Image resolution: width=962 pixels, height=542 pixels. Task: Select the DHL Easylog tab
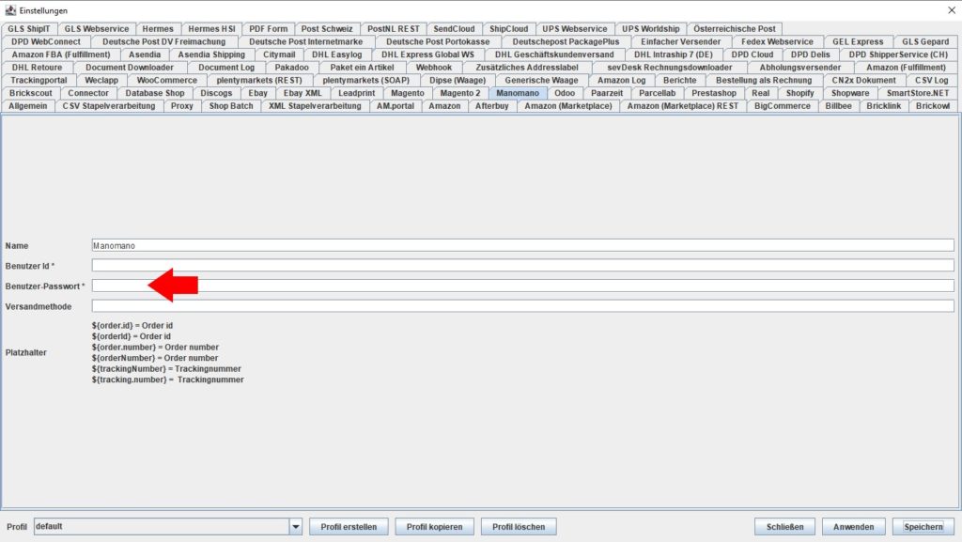tap(337, 54)
